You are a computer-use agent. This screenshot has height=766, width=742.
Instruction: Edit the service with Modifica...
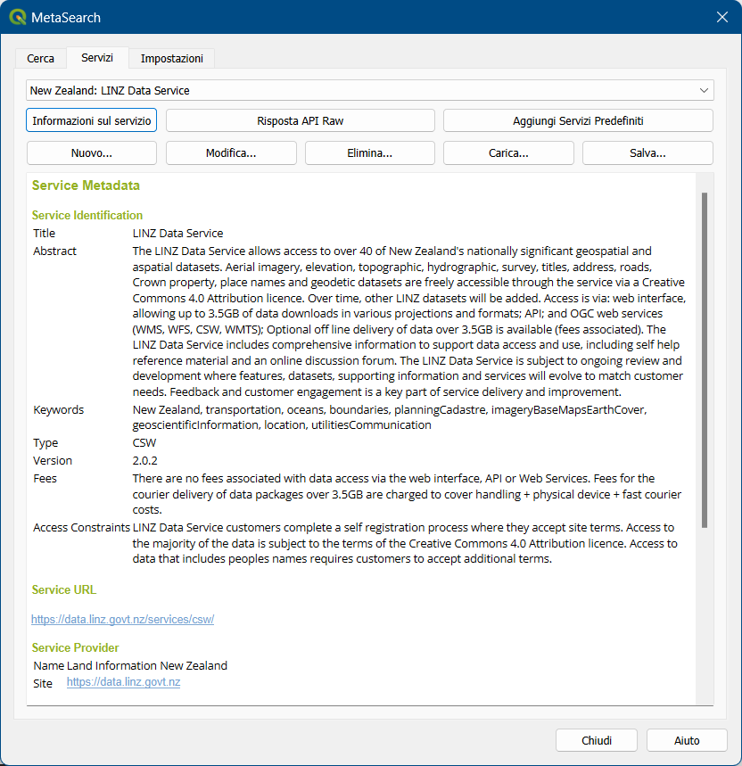click(231, 152)
